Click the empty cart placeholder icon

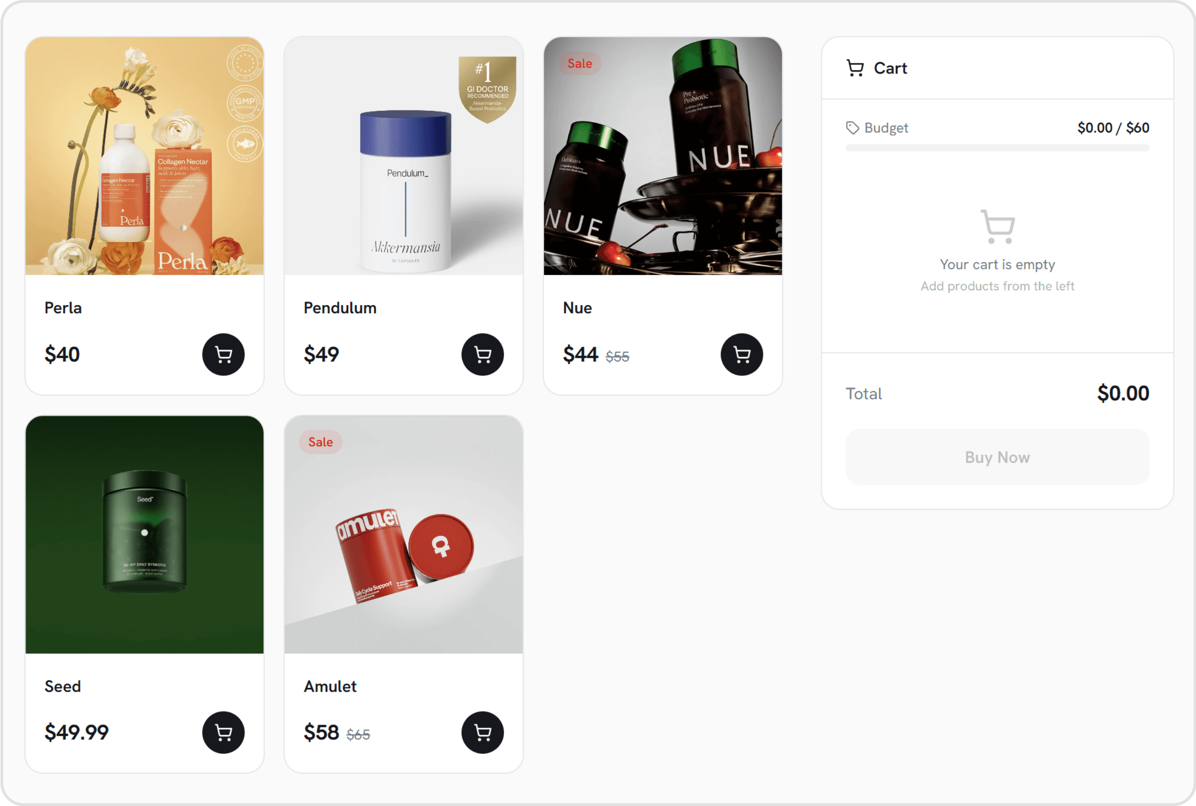point(998,226)
